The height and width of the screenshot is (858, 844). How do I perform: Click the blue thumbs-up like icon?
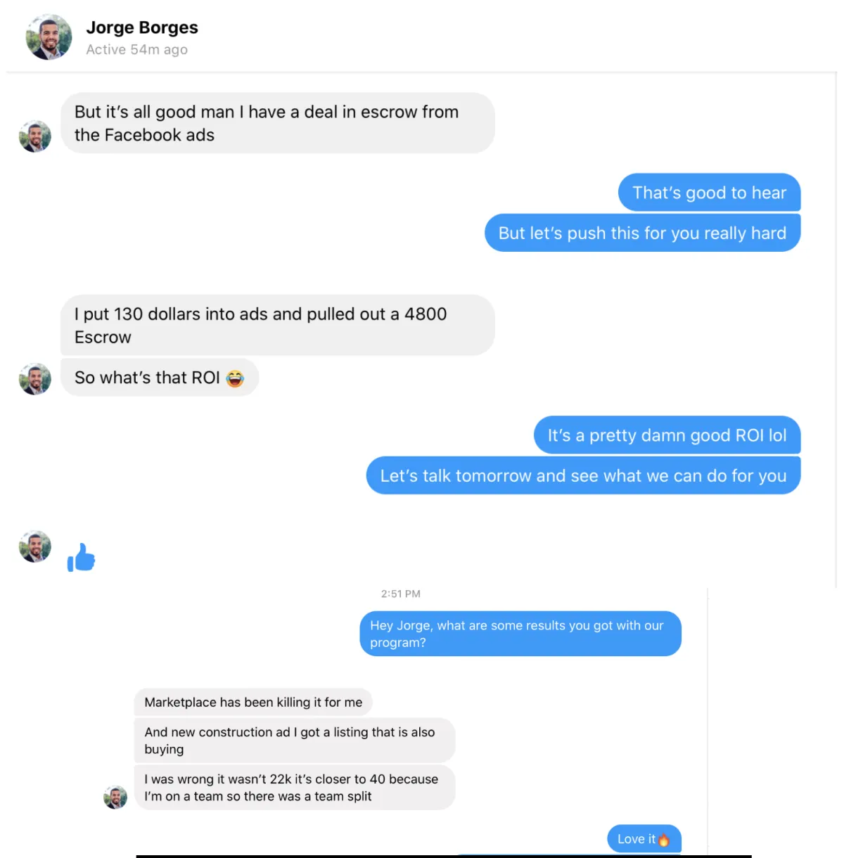click(81, 557)
